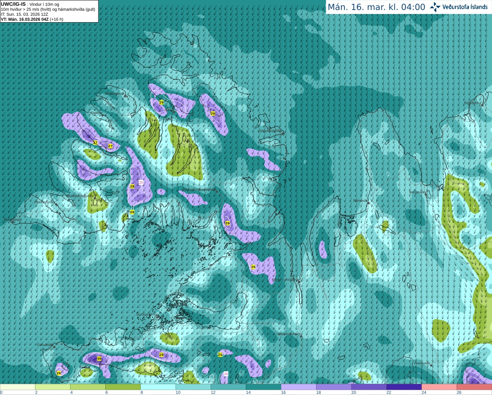
Task: Click the legend tick value 22
Action: (389, 392)
